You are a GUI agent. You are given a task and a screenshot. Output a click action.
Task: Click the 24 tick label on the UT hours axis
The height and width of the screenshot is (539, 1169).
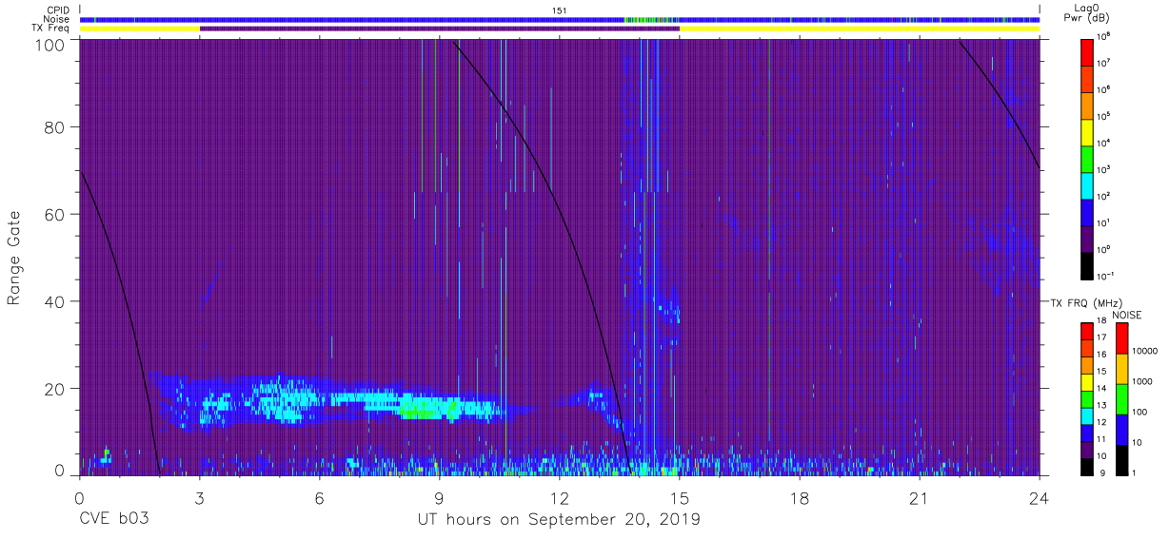1040,497
